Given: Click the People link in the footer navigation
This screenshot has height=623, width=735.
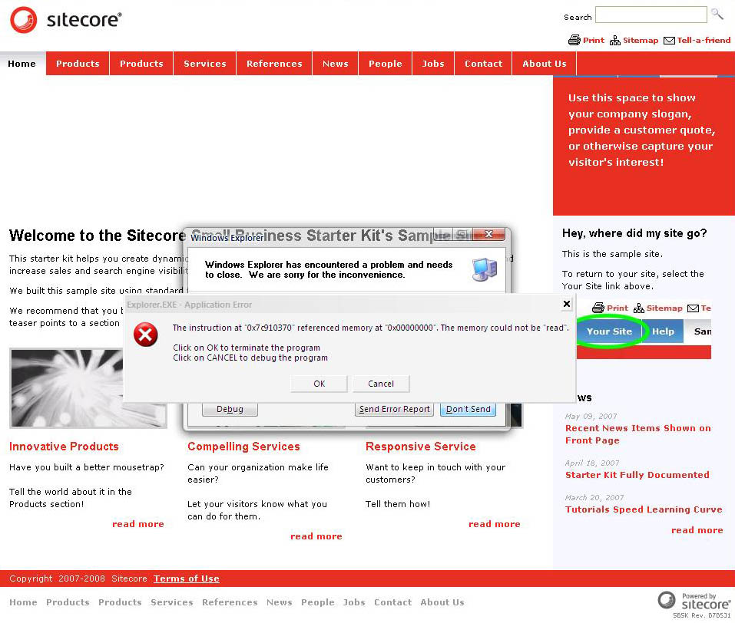Looking at the screenshot, I should click(x=318, y=602).
